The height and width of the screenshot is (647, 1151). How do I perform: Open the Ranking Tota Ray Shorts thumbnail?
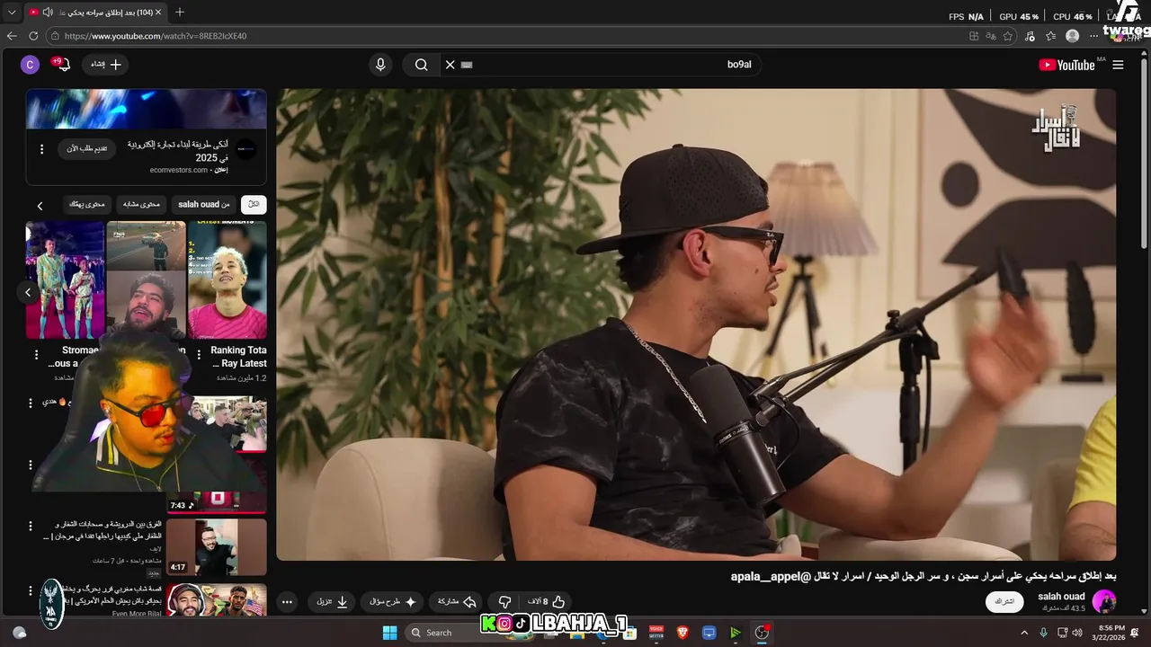pos(228,280)
